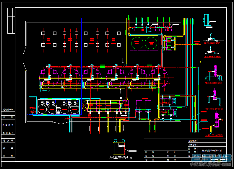Screen dimensions: 234x169
Task: Click the 日期 cell in the left strip
Action: [8, 156]
